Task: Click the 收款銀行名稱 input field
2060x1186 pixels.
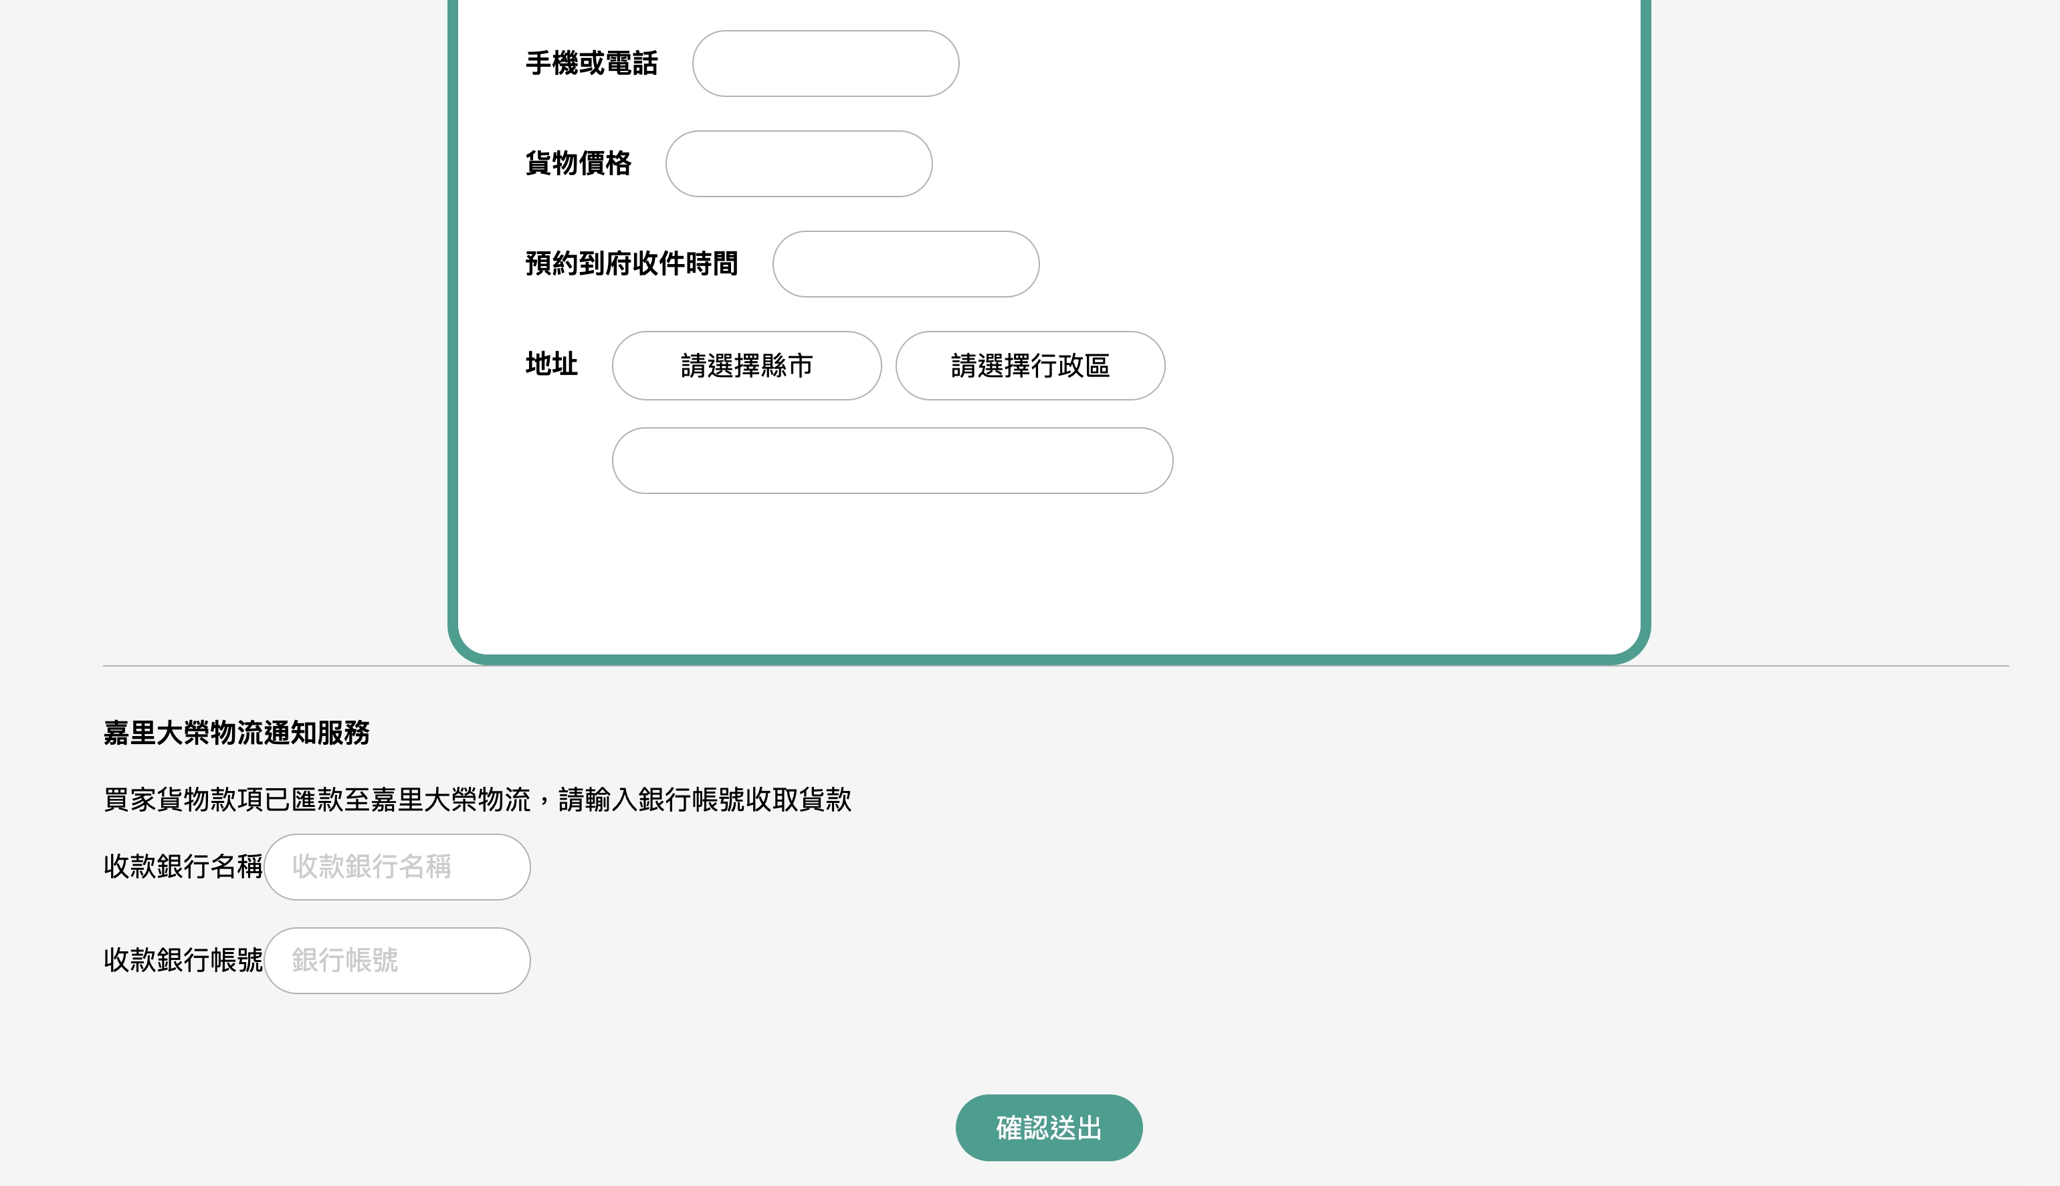Action: (397, 866)
